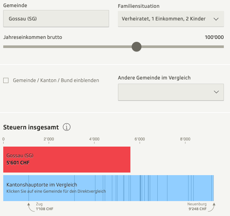Enable Gemeinde / Kanton / Bund einblenden checkbox

(x=6, y=80)
